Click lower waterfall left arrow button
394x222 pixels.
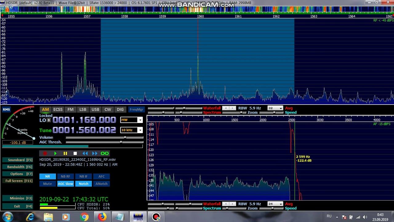click(226, 204)
